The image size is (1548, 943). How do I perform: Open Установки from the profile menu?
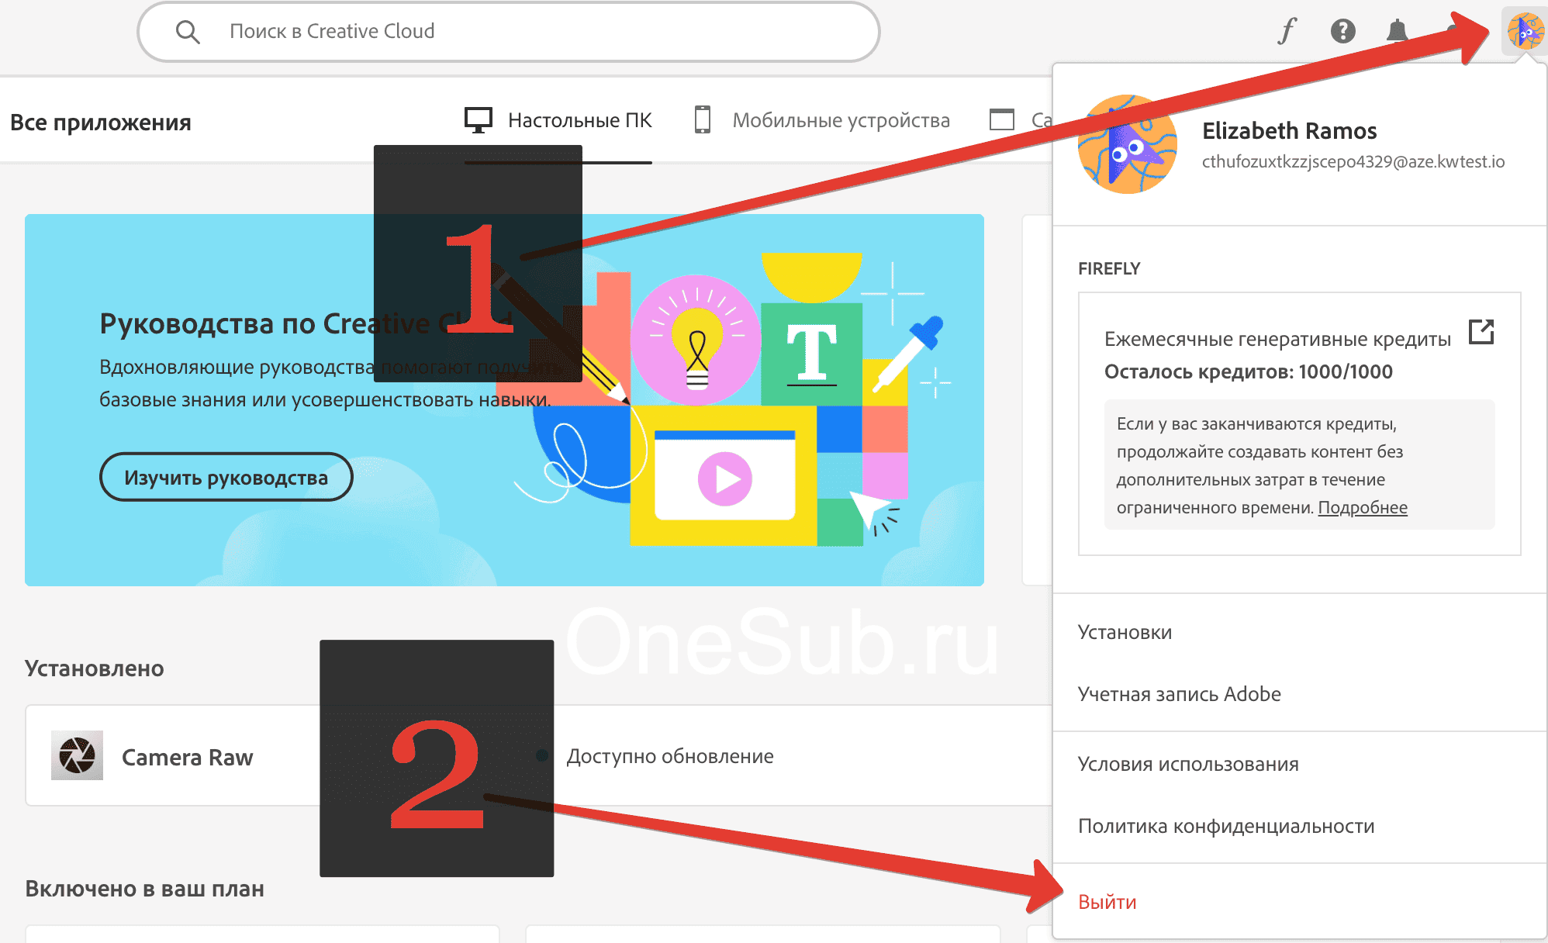pyautogui.click(x=1123, y=632)
